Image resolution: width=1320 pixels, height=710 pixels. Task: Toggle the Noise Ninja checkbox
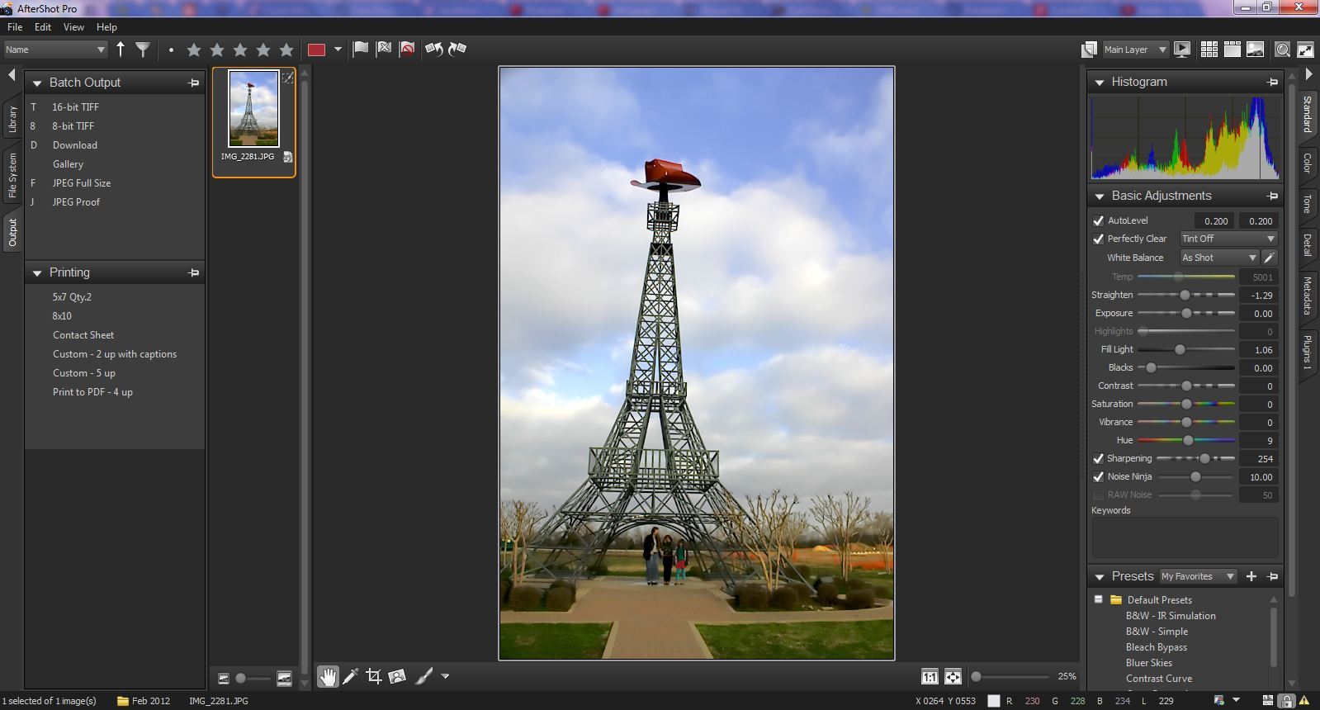point(1098,476)
